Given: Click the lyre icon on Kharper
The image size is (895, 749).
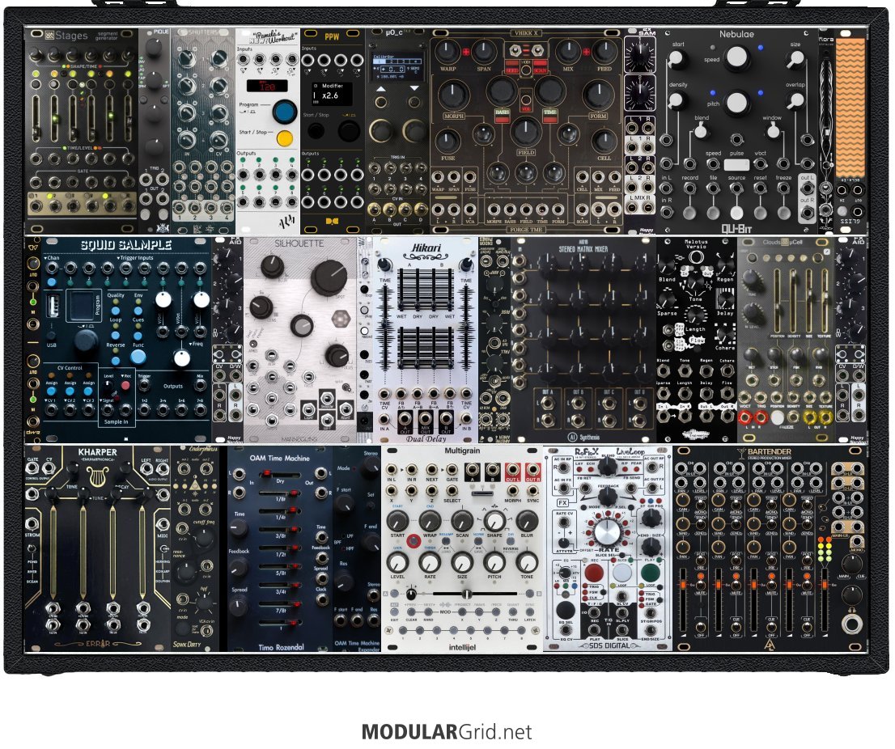Looking at the screenshot, I should coord(97,476).
